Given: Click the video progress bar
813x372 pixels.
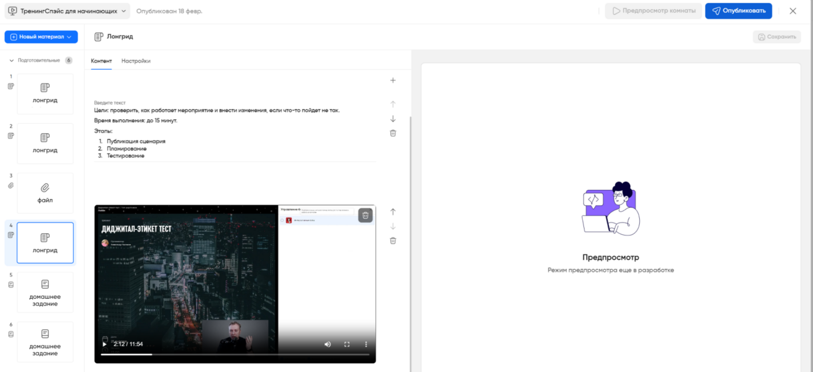Looking at the screenshot, I should [x=235, y=354].
